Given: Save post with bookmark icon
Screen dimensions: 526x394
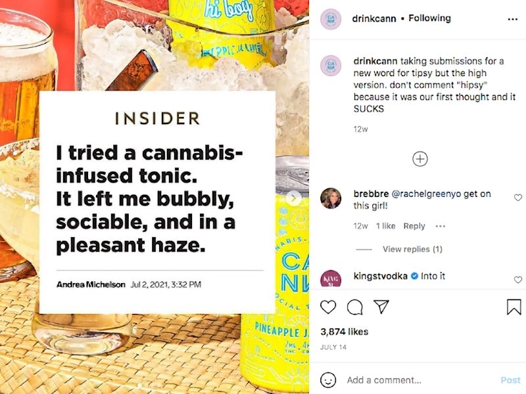Looking at the screenshot, I should point(514,307).
